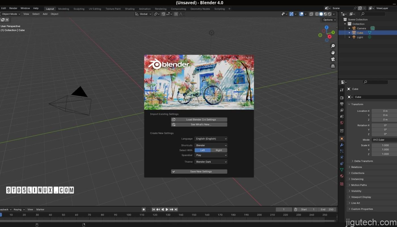Open the View Layer properties tab
This screenshot has width=397, height=227.
[x=342, y=110]
